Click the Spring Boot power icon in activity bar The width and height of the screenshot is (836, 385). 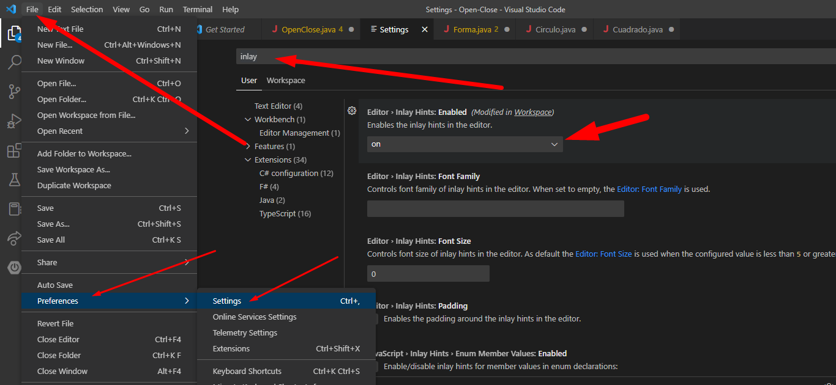[13, 268]
